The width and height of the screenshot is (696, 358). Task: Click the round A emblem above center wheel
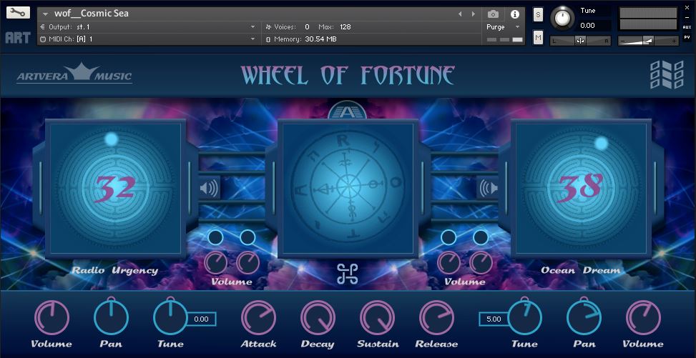[x=348, y=111]
